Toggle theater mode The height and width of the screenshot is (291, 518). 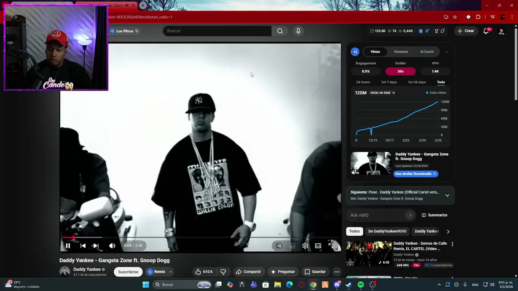[x=318, y=246]
